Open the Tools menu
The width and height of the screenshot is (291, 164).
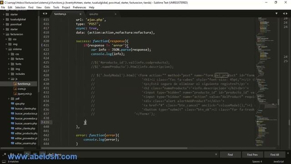[x=56, y=7]
